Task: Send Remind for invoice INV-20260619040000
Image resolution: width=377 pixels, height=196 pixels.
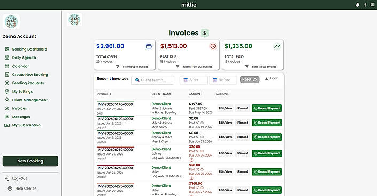Action: (x=243, y=123)
